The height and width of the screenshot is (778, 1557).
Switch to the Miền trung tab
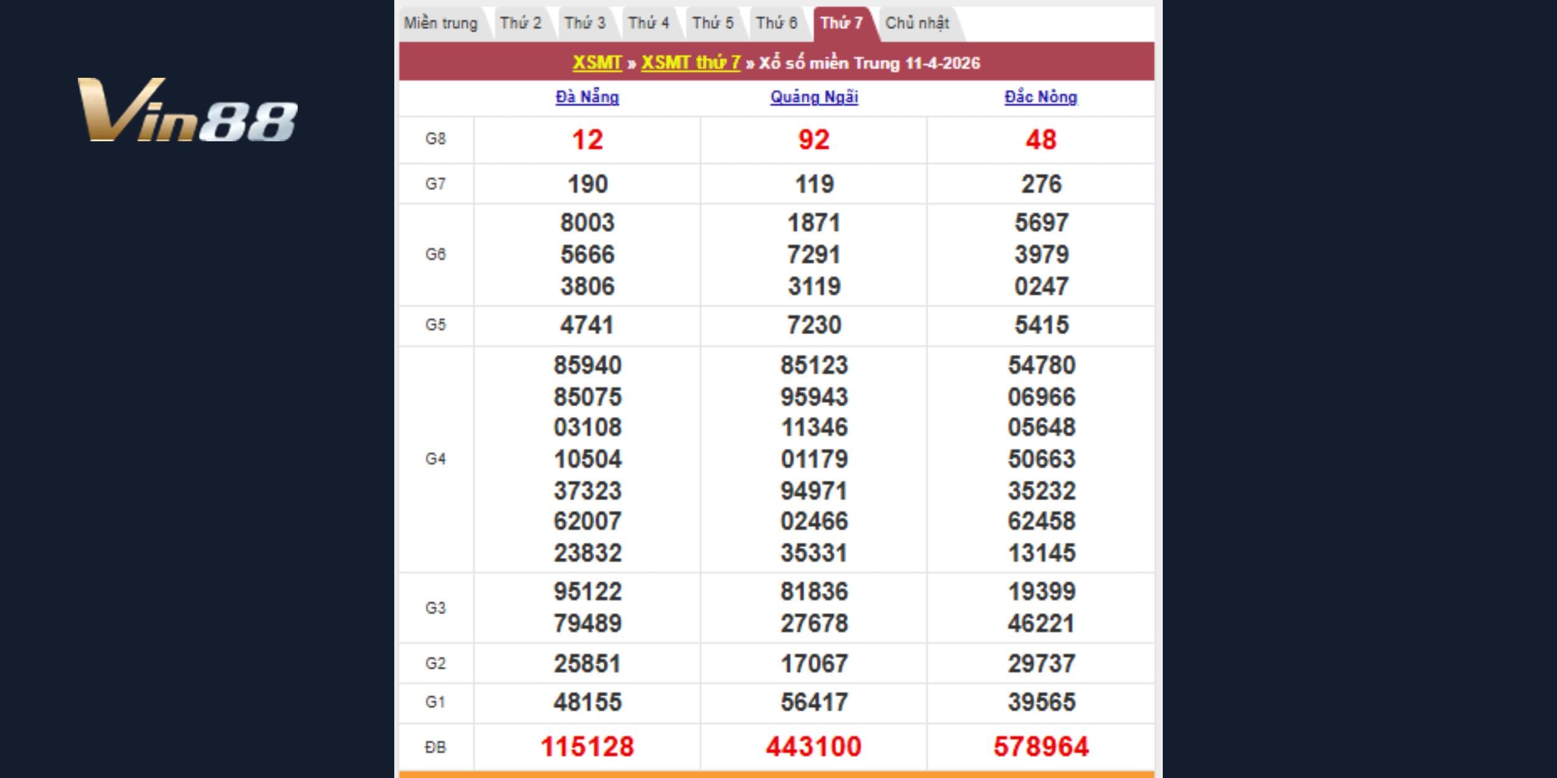tap(440, 24)
